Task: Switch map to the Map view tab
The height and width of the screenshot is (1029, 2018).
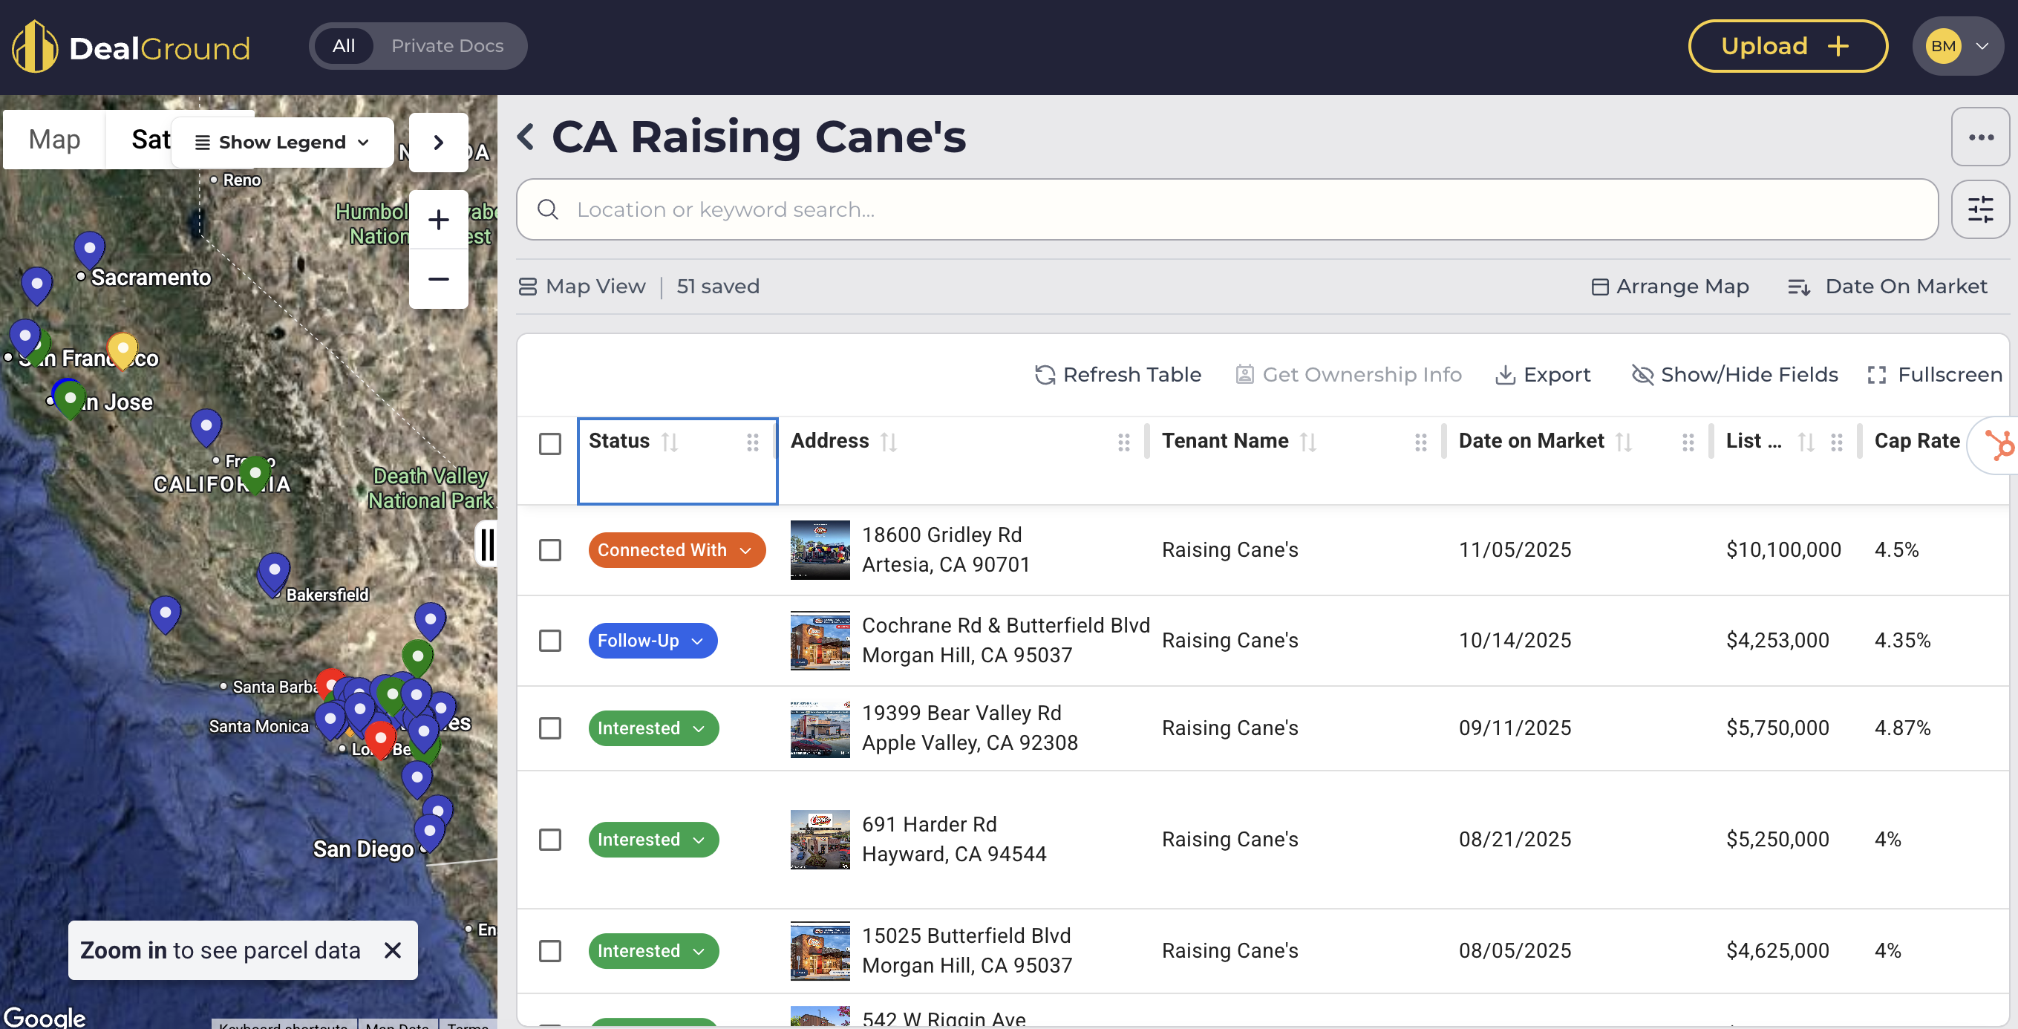Action: point(54,140)
